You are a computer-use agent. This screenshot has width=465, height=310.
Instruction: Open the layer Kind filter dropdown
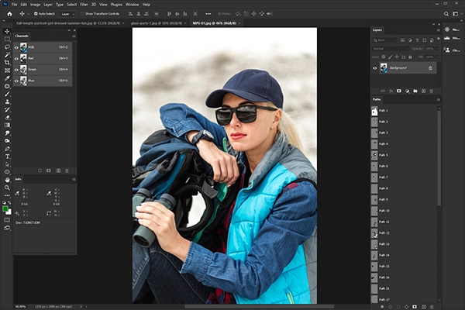pyautogui.click(x=384, y=40)
